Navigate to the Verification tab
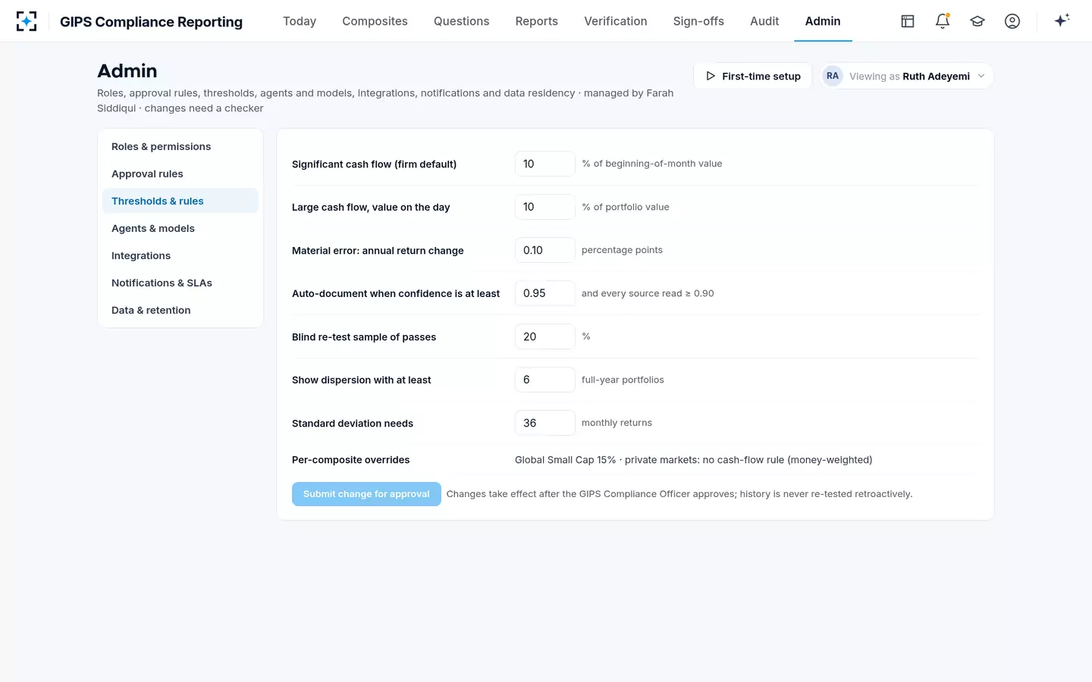 (616, 21)
